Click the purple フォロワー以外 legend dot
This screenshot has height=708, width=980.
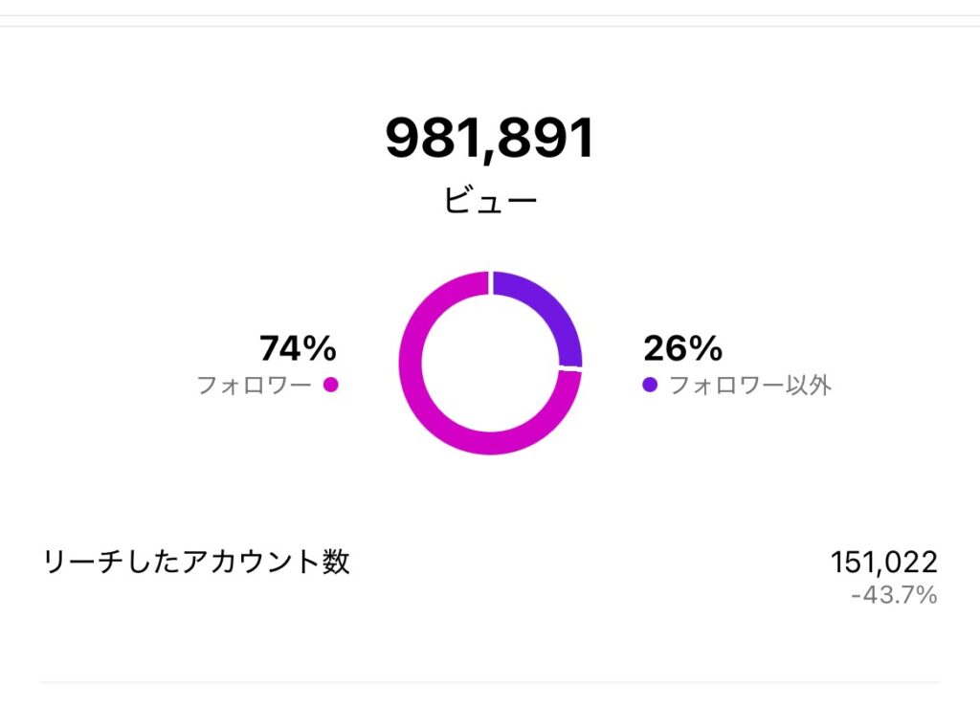[650, 385]
